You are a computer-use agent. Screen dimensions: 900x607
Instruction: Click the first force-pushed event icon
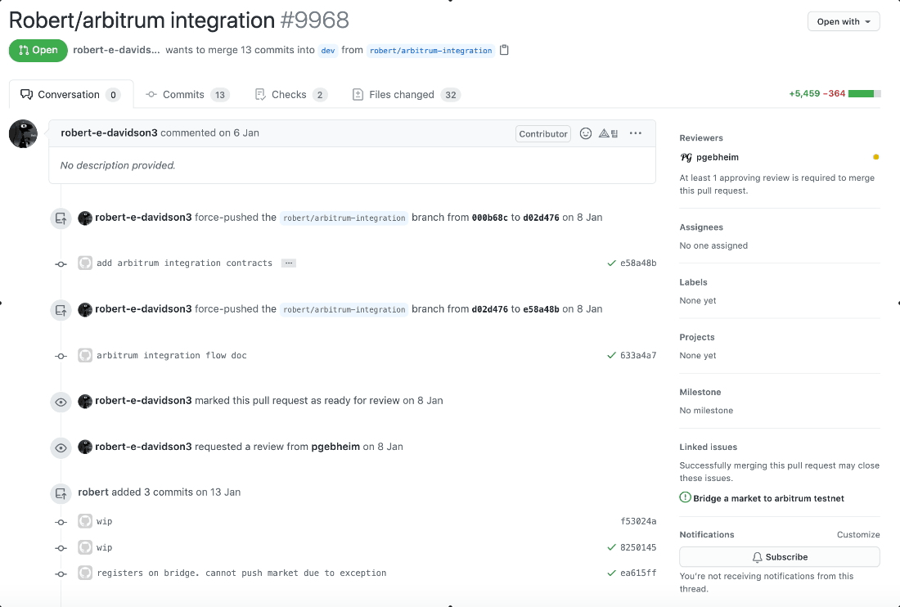pyautogui.click(x=61, y=218)
